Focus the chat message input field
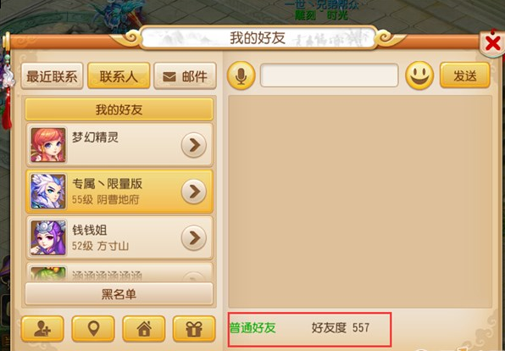The height and width of the screenshot is (351, 505). (329, 75)
